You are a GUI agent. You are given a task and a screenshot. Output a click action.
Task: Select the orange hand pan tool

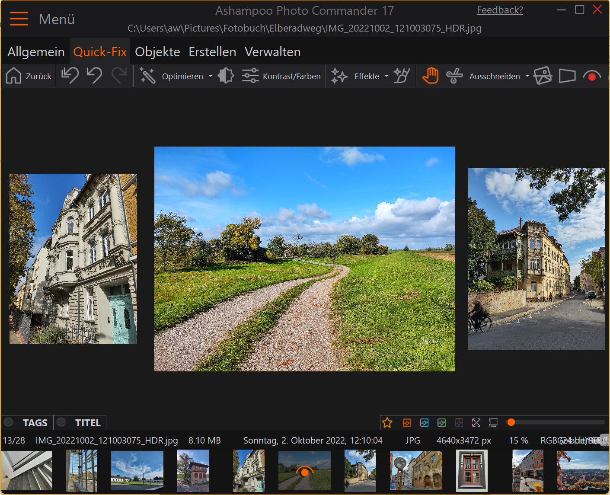click(430, 76)
